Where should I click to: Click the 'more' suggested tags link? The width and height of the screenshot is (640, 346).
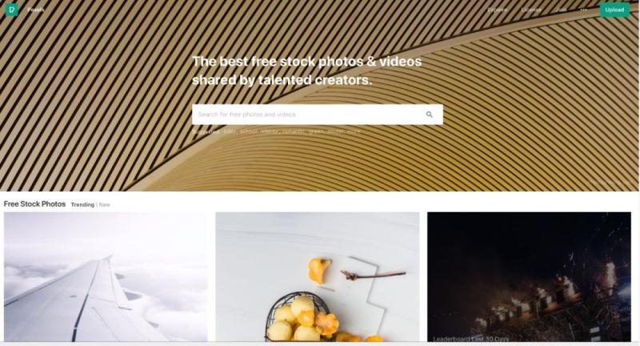point(354,131)
